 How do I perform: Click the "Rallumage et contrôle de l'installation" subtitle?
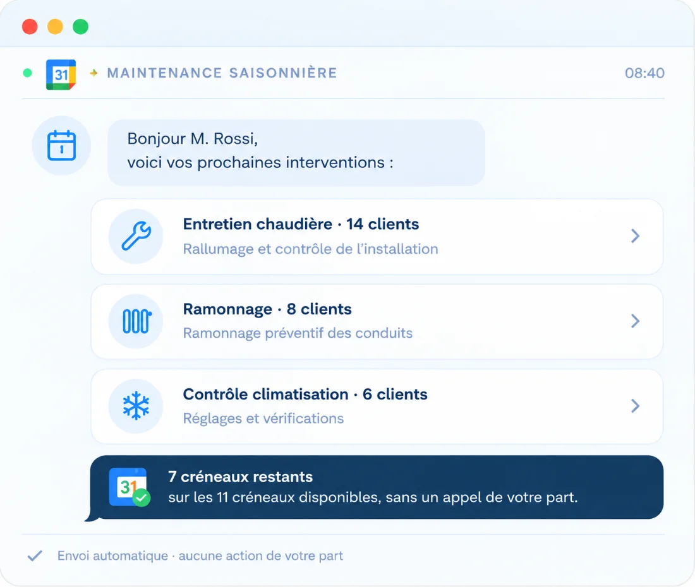pyautogui.click(x=310, y=249)
